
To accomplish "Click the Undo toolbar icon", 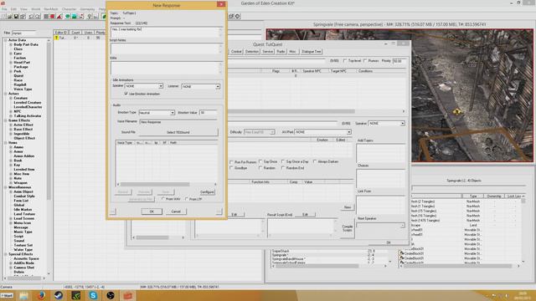I will point(31,17).
